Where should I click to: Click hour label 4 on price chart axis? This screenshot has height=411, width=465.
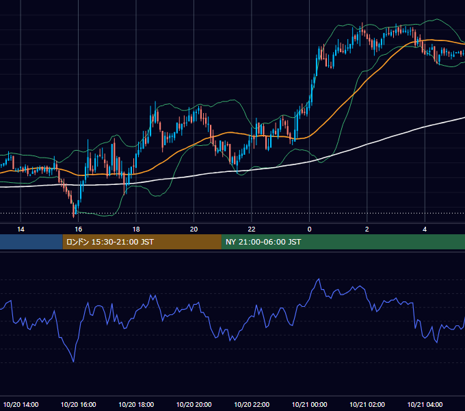pyautogui.click(x=425, y=229)
